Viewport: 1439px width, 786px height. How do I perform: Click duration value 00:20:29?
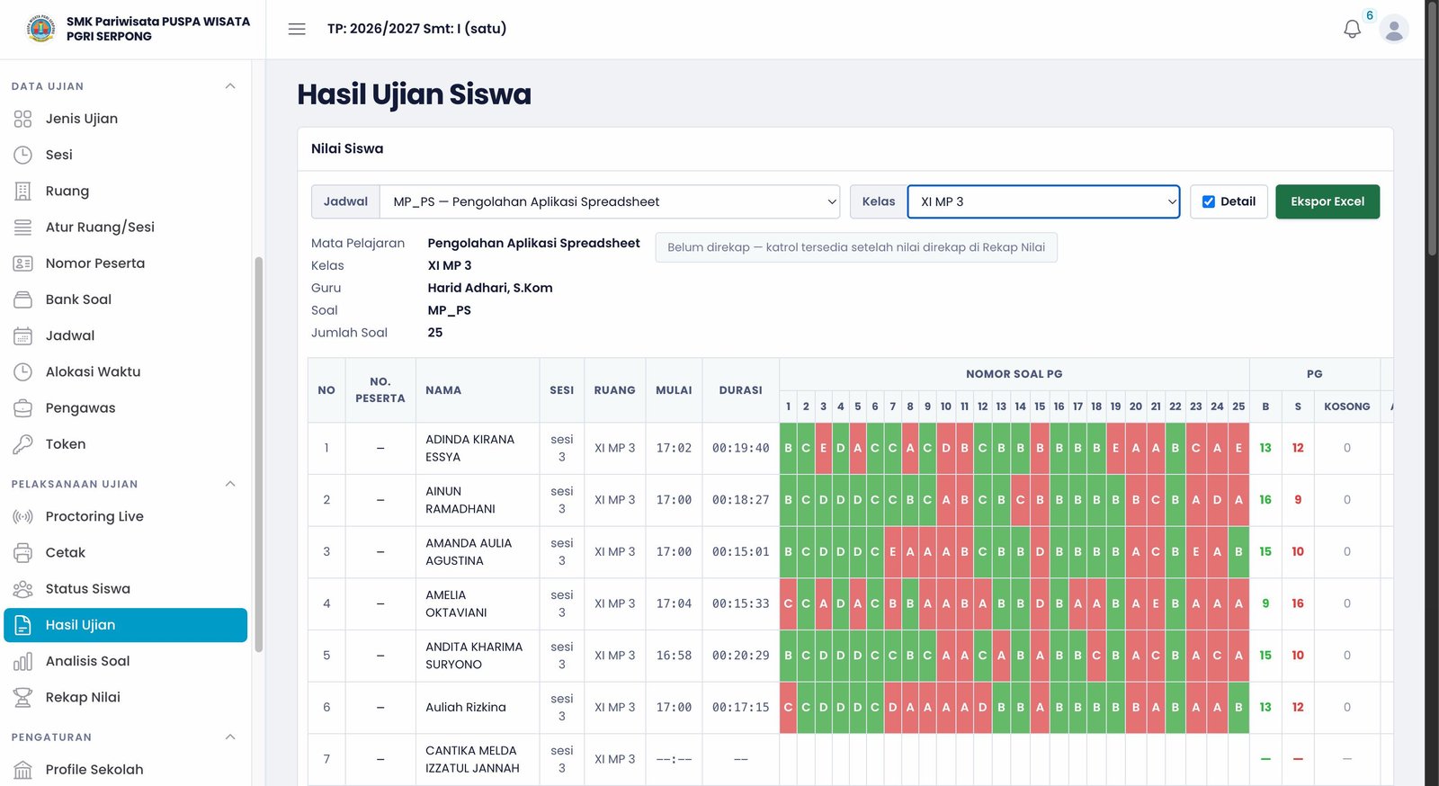pyautogui.click(x=740, y=656)
